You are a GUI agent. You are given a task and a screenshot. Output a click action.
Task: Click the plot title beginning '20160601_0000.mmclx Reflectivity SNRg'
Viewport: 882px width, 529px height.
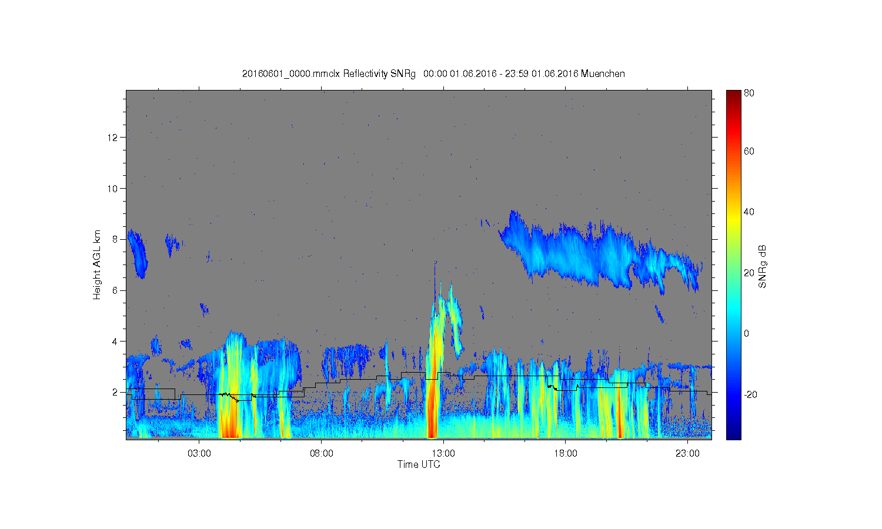point(433,74)
